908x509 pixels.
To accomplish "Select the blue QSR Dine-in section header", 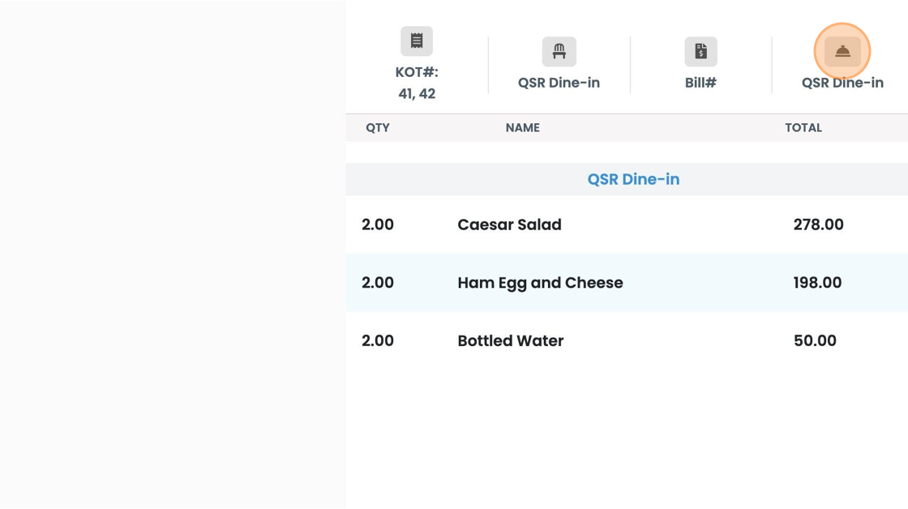I will pos(633,179).
